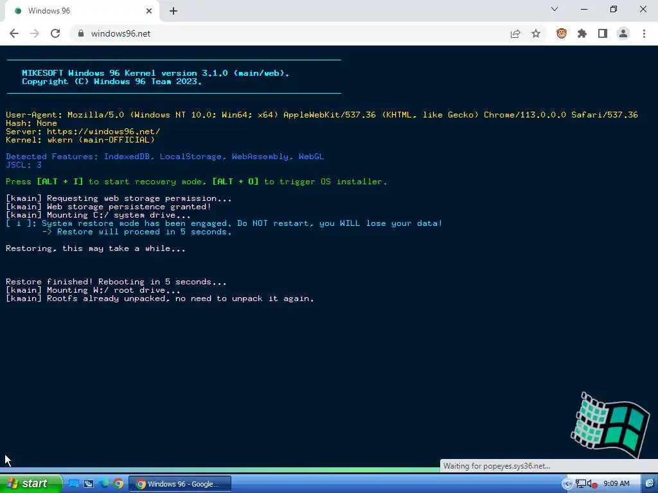This screenshot has width=658, height=493.
Task: Click the second quick launch window icon
Action: click(x=89, y=484)
